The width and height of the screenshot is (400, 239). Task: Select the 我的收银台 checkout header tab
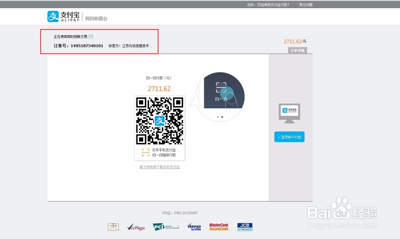click(96, 17)
